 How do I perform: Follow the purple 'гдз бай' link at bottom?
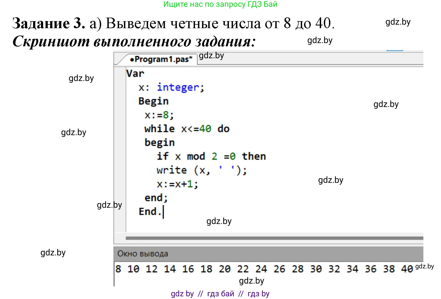[x=220, y=293]
